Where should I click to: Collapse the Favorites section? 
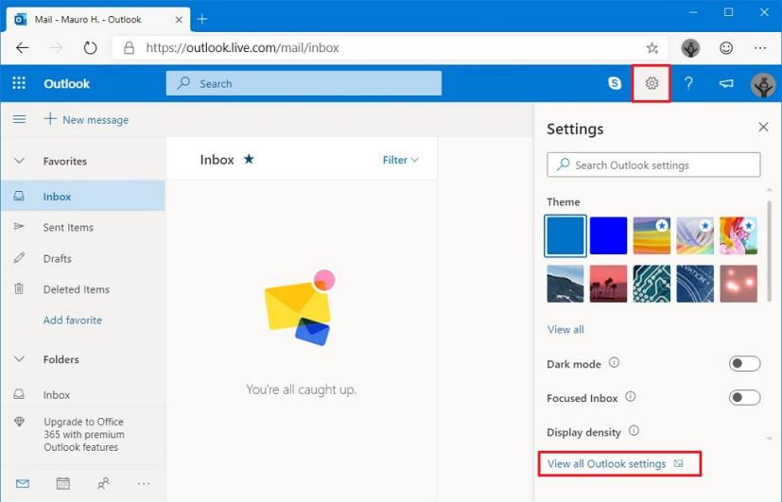click(x=20, y=161)
